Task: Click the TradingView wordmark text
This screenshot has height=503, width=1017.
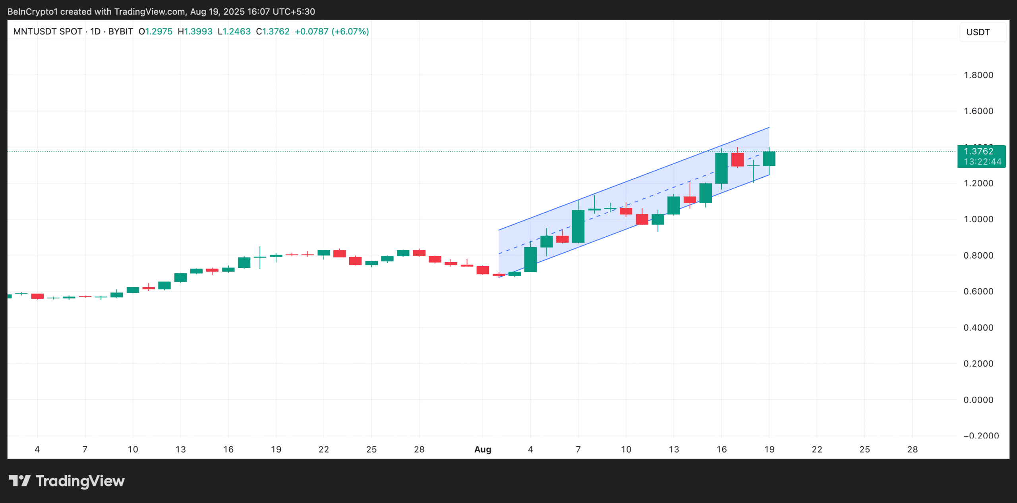Action: (x=80, y=481)
